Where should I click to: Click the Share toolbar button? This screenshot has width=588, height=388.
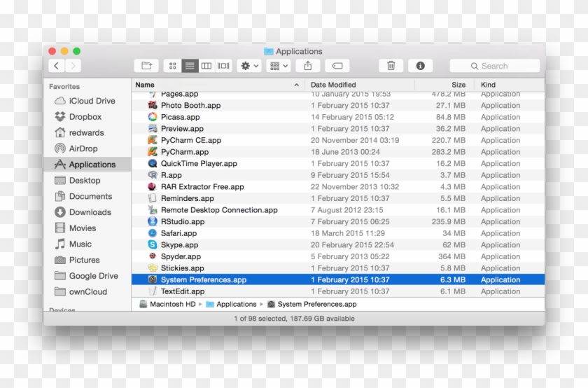[x=308, y=66]
